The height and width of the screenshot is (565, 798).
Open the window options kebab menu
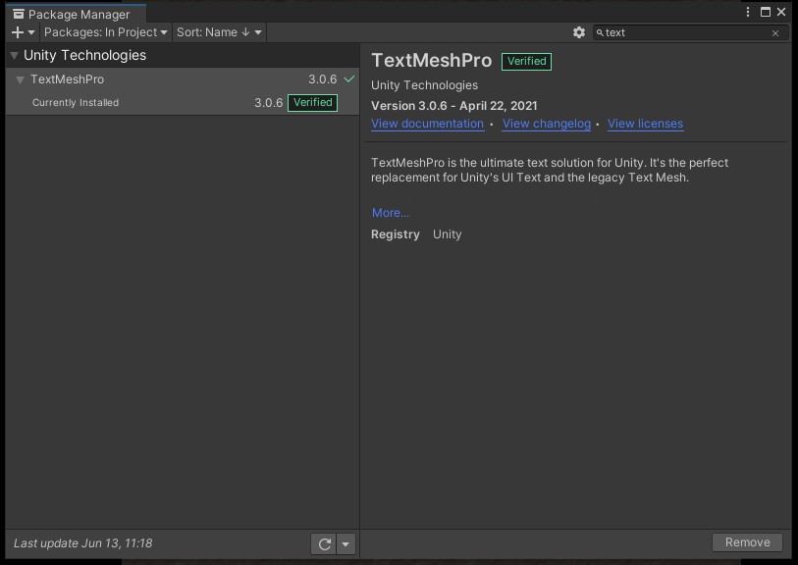[748, 12]
